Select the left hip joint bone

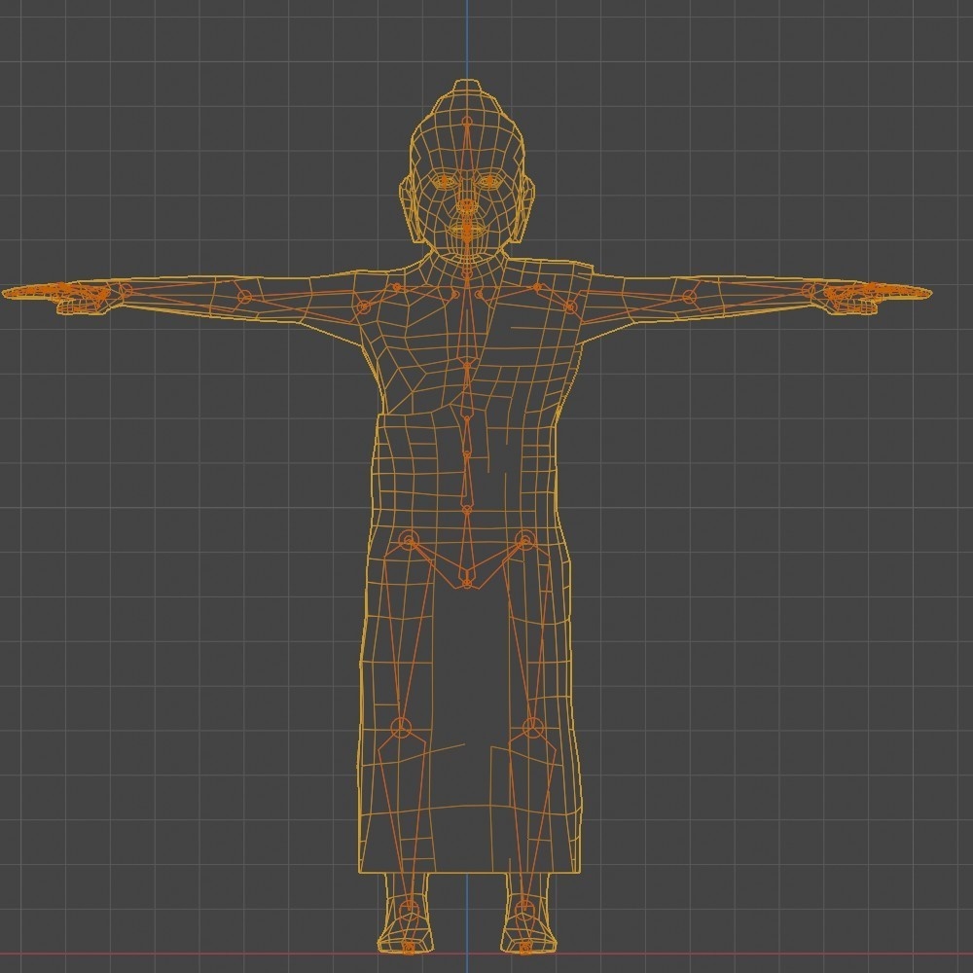[x=409, y=539]
